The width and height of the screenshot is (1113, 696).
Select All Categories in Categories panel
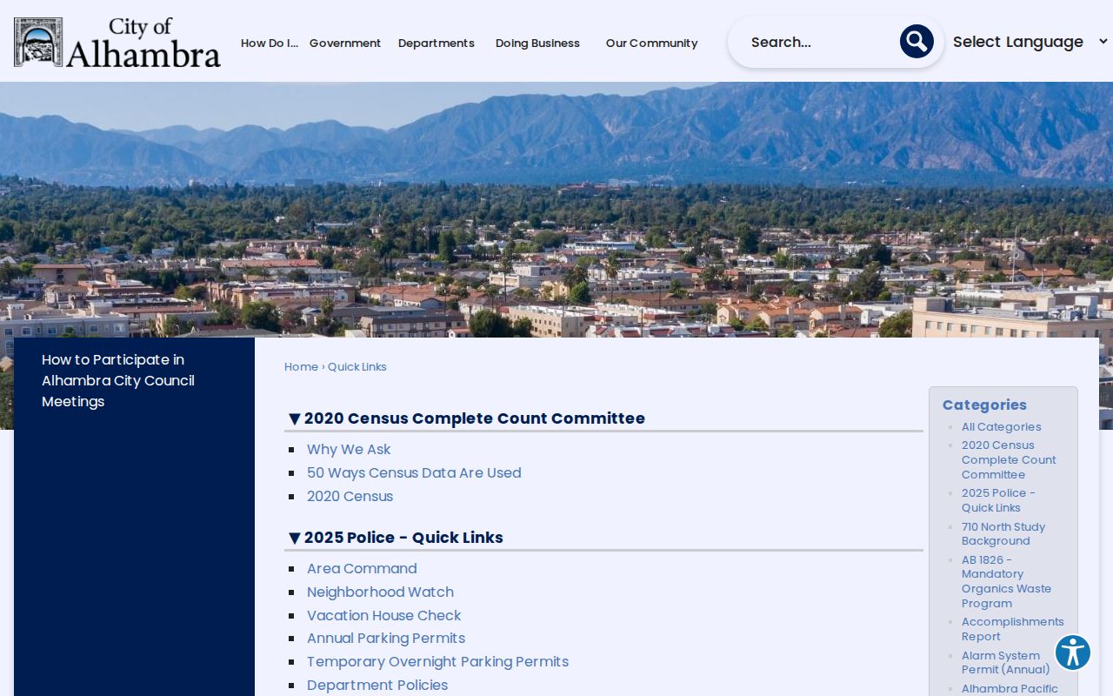point(1001,427)
